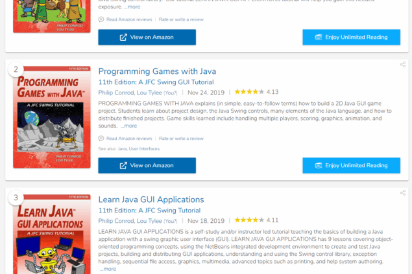Click the User Interfaces category link
The height and width of the screenshot is (274, 412).
point(144,149)
